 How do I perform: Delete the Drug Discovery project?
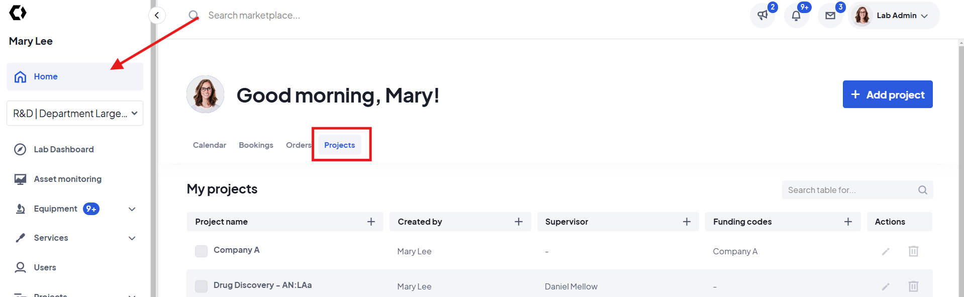(x=913, y=286)
